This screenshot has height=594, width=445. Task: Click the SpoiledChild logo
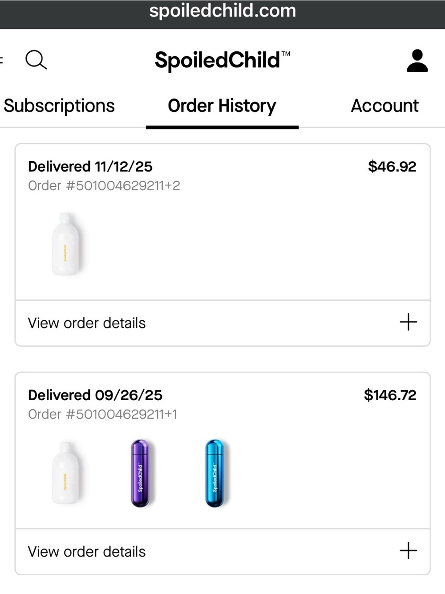tap(222, 60)
